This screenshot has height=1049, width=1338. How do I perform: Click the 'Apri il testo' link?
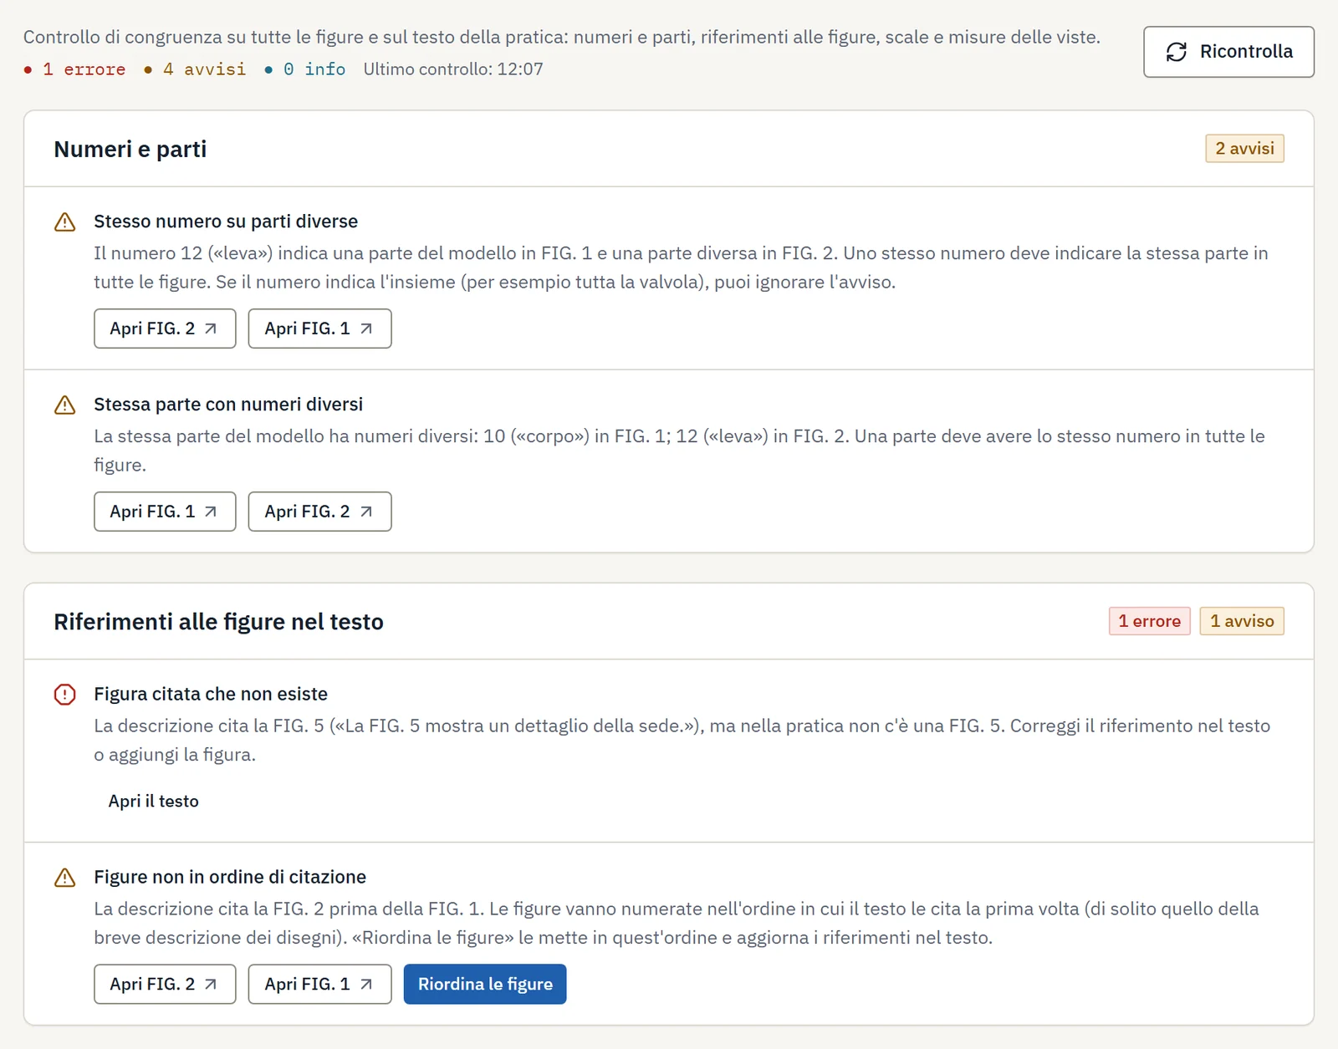(154, 801)
